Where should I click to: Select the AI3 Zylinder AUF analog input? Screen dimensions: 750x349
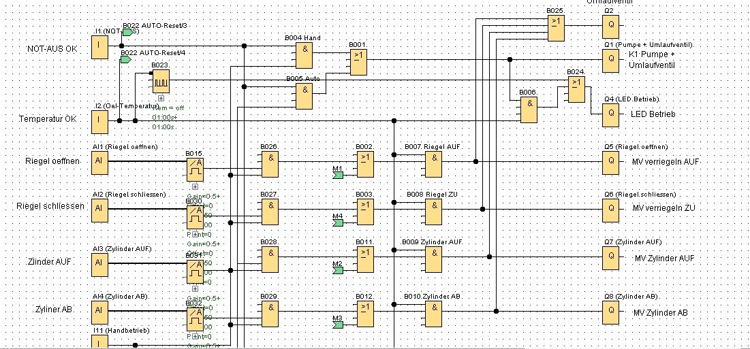pos(99,263)
